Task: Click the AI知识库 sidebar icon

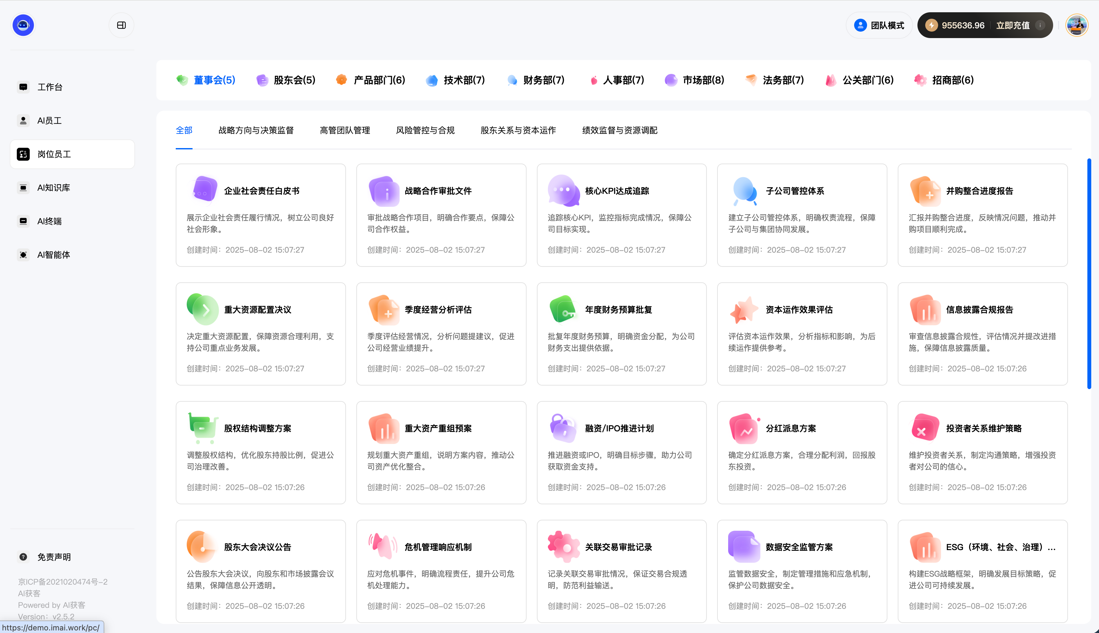Action: click(23, 187)
